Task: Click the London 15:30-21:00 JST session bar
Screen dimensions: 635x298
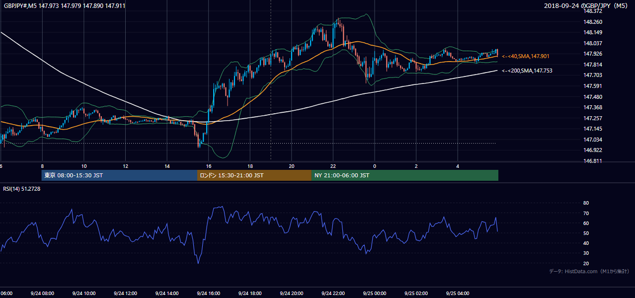Action: 254,175
